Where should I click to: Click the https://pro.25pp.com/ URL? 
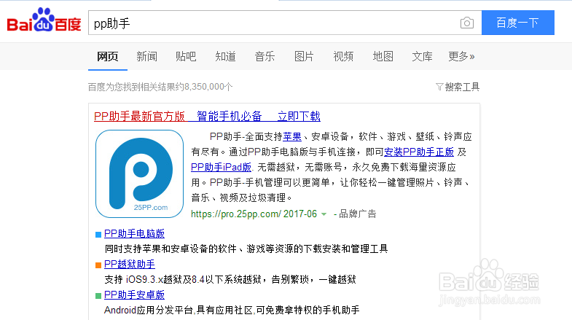235,214
